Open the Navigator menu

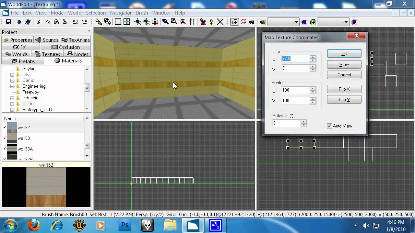[121, 13]
